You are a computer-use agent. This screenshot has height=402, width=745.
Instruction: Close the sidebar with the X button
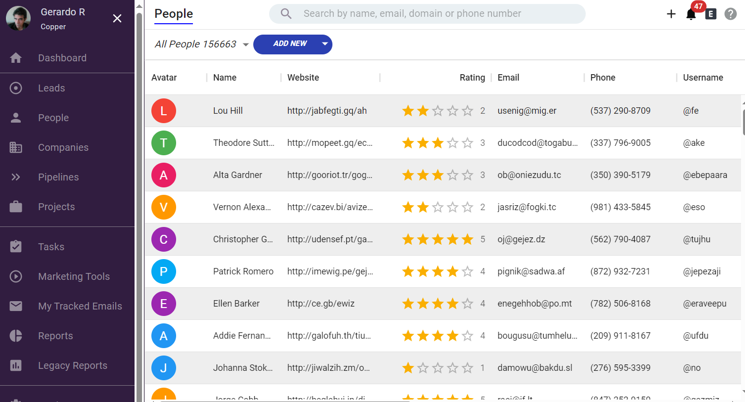(x=117, y=18)
